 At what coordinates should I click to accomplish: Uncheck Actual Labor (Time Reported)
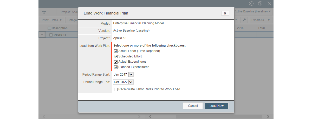coord(116,51)
